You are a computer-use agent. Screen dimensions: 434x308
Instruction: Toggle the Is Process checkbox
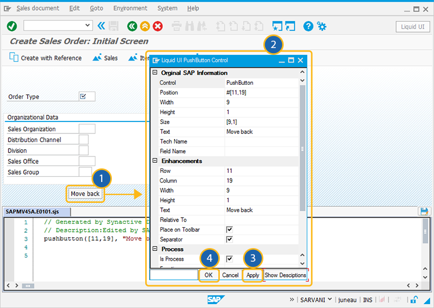[x=229, y=259]
